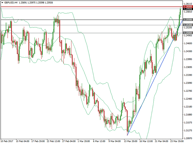Click the 13 Mar 20:00 time label
Viewport: 193px width, 144px height.
[x=131, y=141]
